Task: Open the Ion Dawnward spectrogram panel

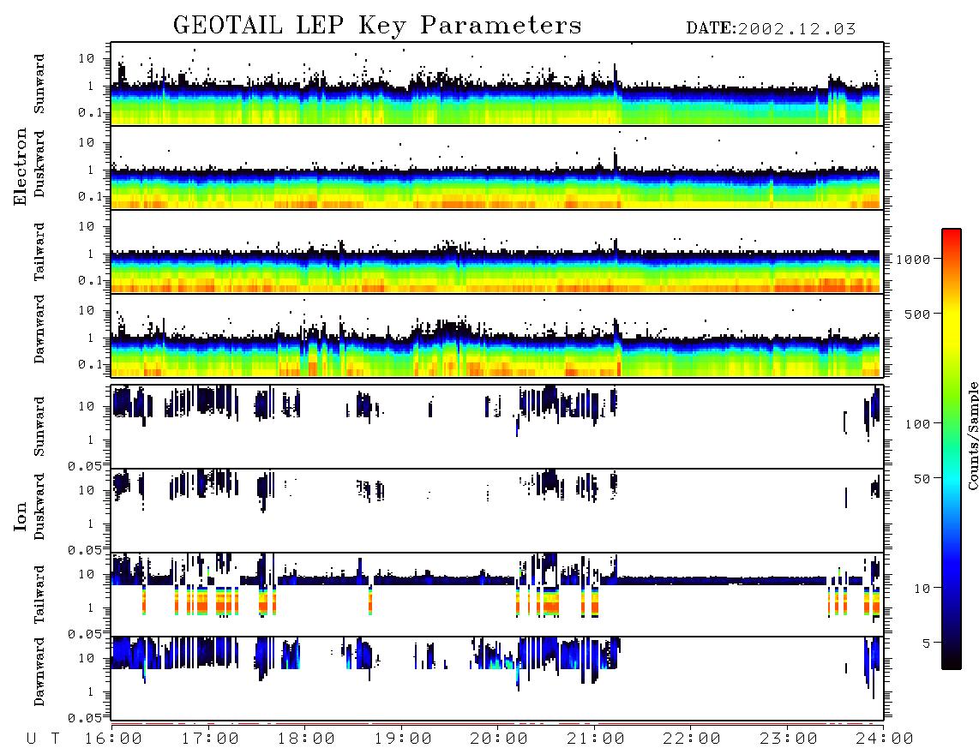Action: tap(497, 679)
